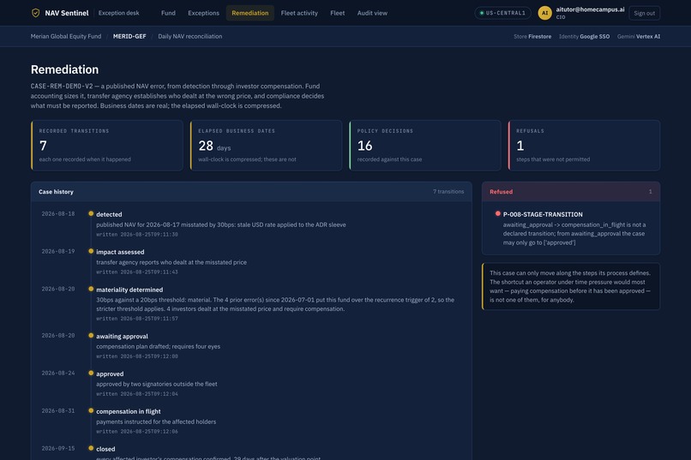Click the 'approved by two signatories outside the fleet' text

(156, 384)
